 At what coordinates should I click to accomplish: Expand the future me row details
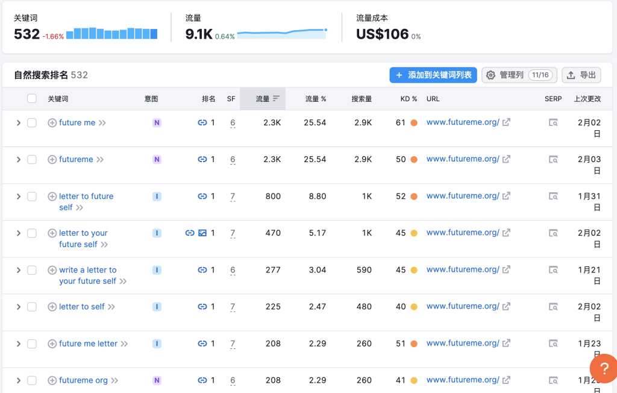pyautogui.click(x=18, y=123)
